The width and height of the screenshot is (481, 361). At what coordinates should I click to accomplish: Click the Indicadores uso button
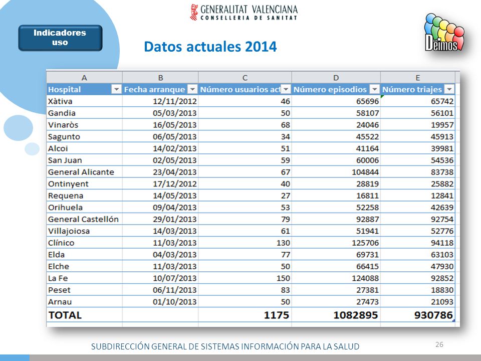tap(60, 38)
